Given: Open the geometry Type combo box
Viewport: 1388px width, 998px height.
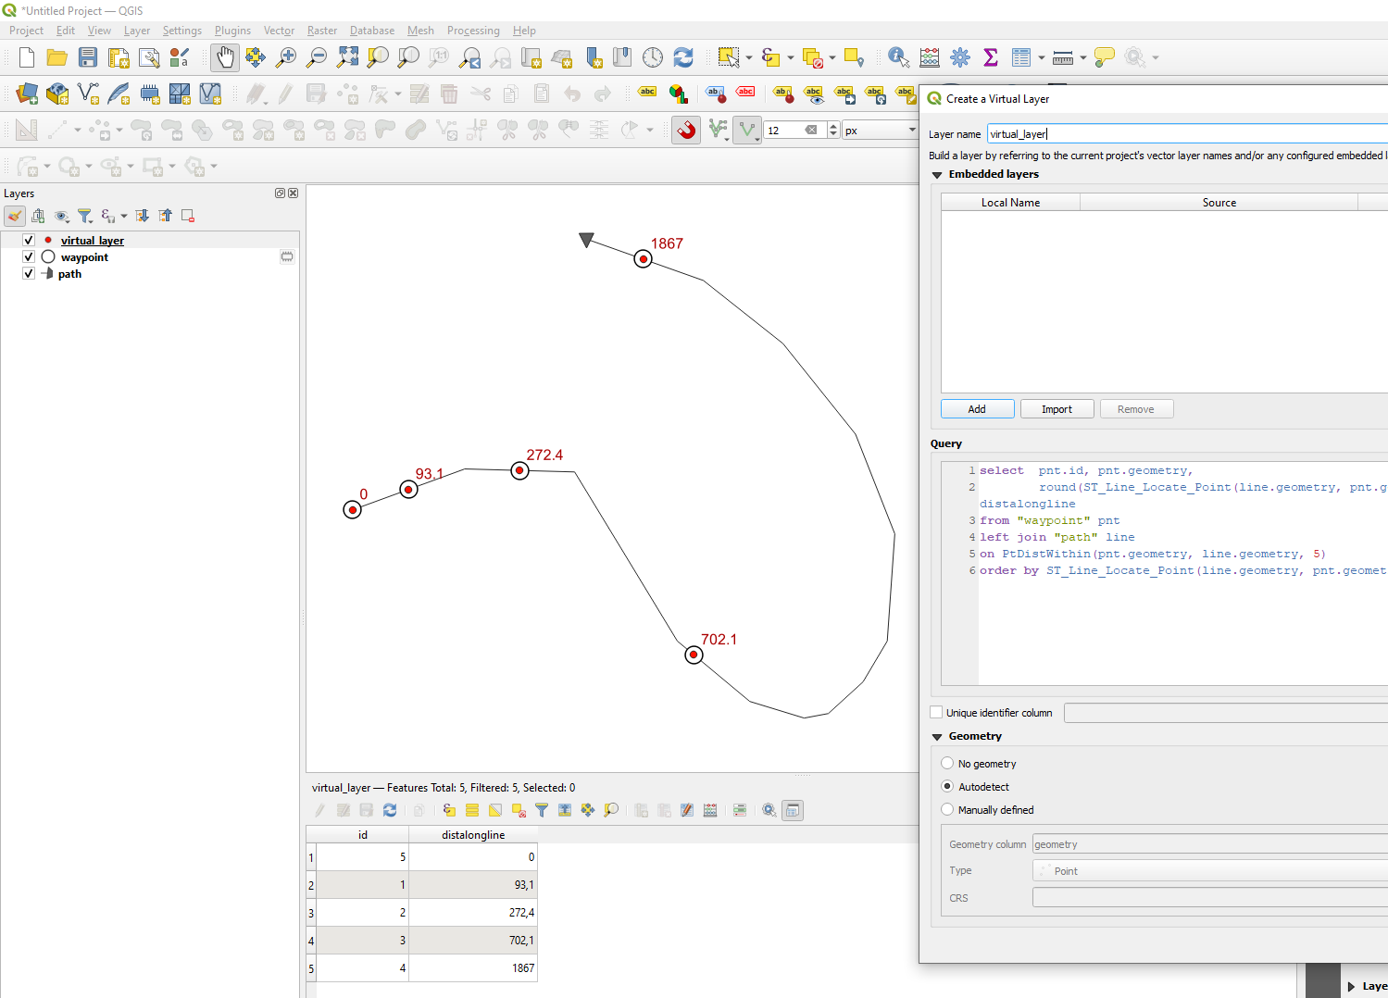Looking at the screenshot, I should pyautogui.click(x=1210, y=870).
